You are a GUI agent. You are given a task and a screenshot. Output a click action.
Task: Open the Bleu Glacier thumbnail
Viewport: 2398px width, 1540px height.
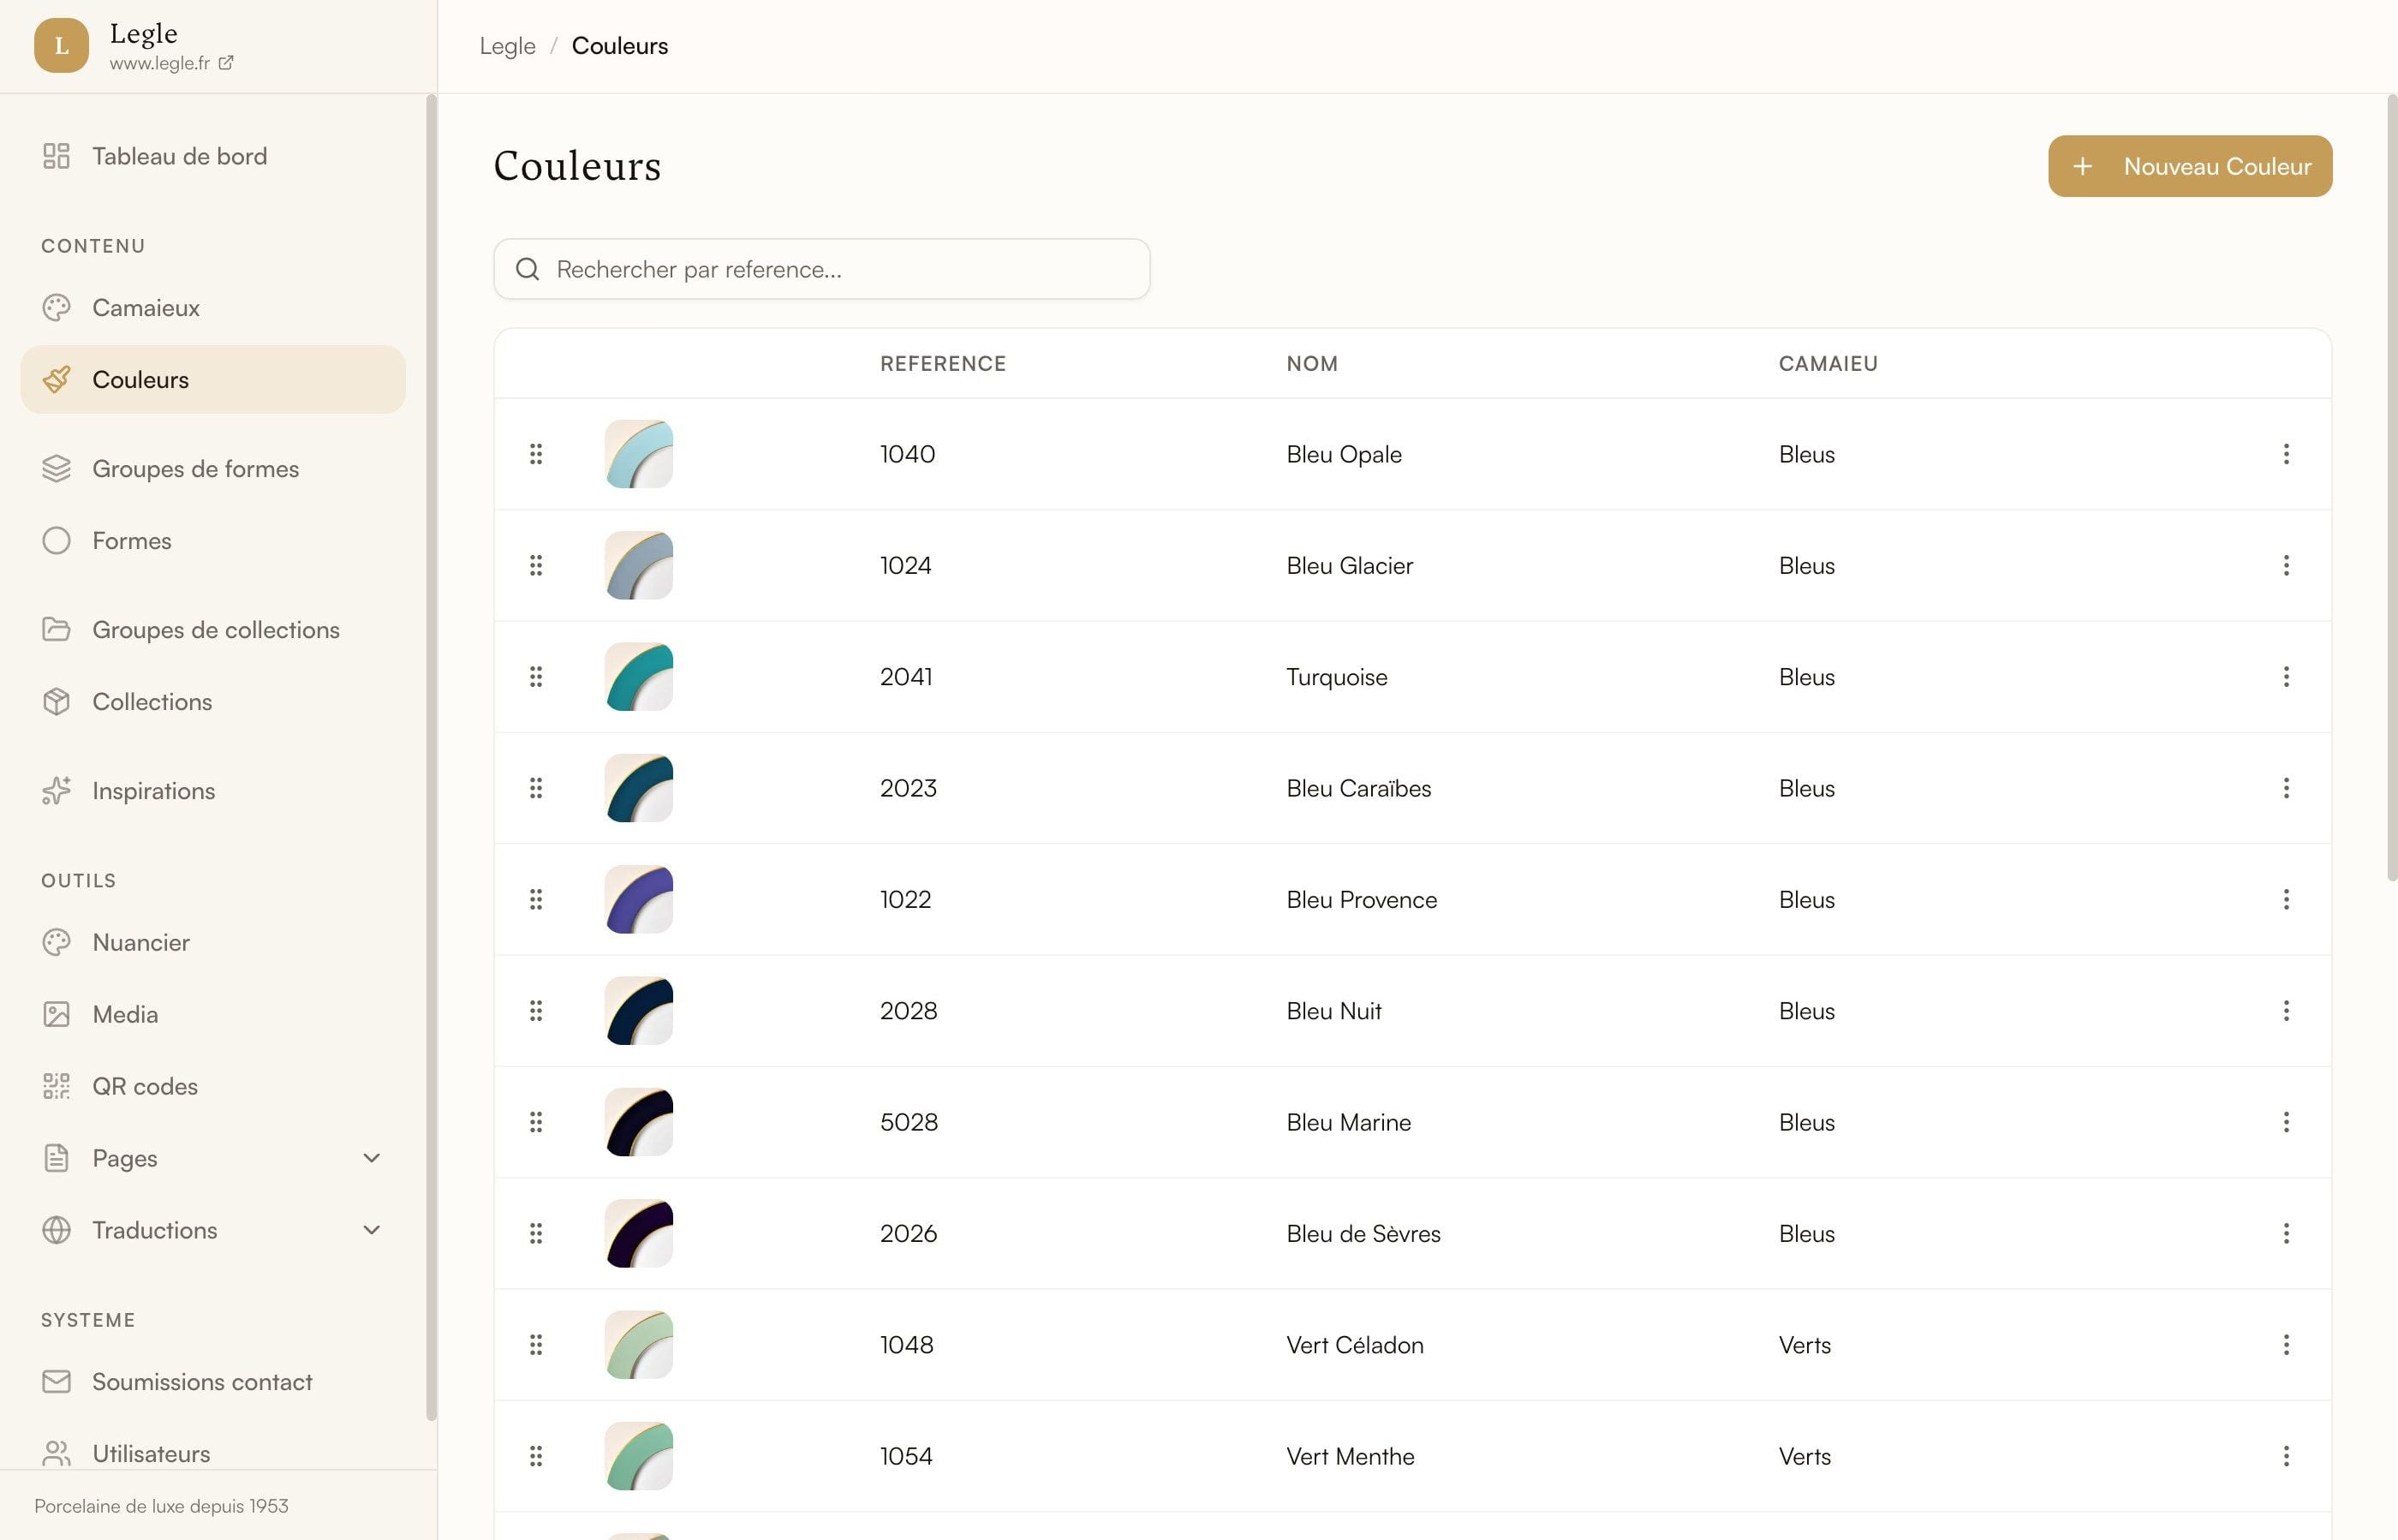coord(639,565)
